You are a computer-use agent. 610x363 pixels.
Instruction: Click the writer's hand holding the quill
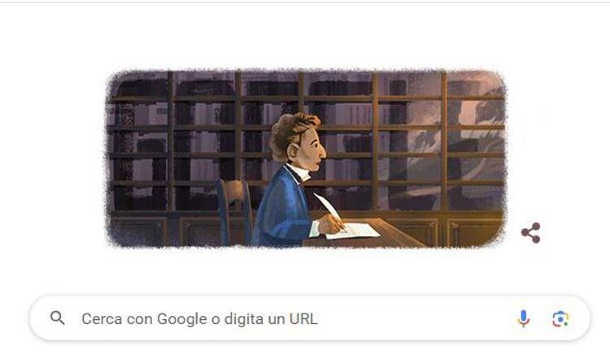coord(331,224)
